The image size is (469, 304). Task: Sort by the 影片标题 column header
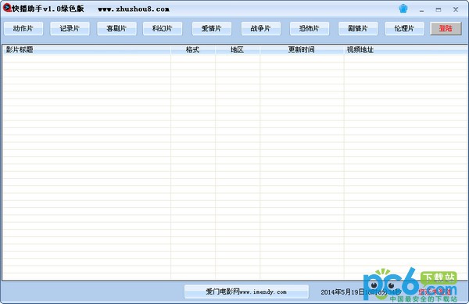[x=87, y=49]
